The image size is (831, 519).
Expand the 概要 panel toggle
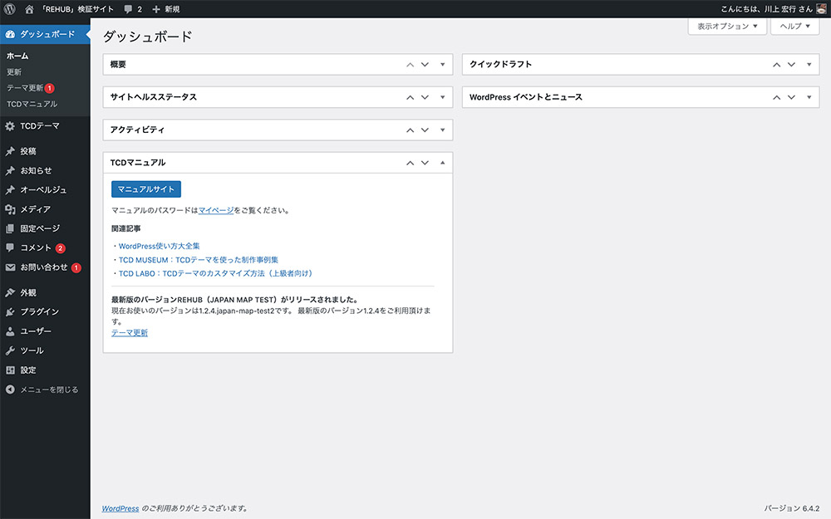(x=443, y=65)
